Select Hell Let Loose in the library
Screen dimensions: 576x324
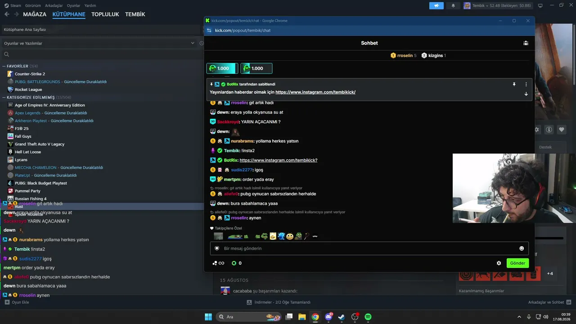pos(28,152)
